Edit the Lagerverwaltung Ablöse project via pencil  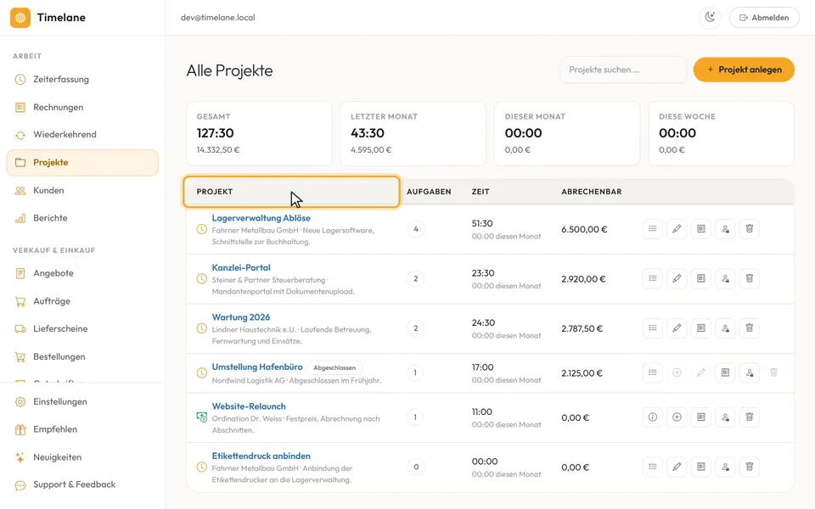[x=677, y=228]
